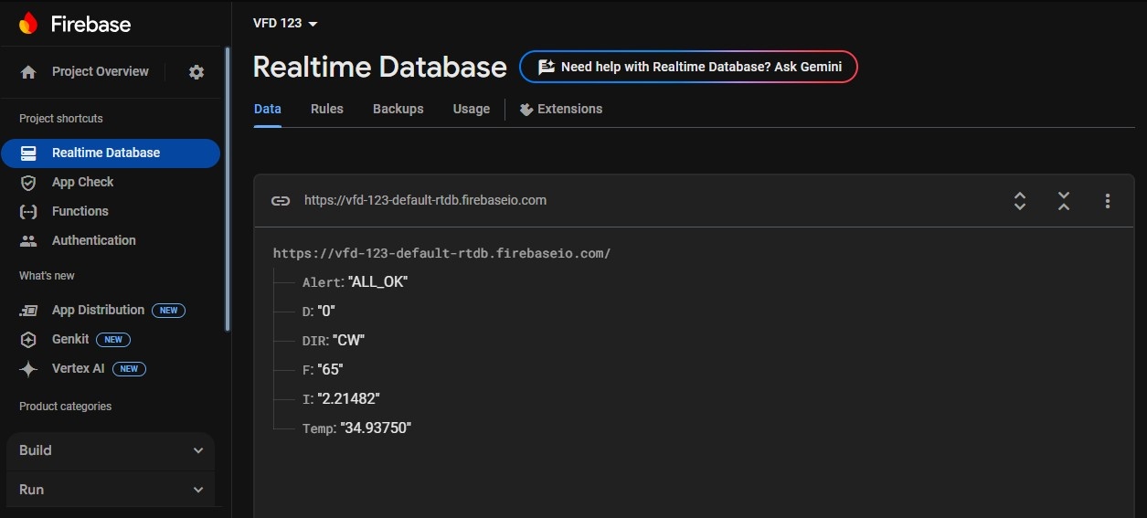Click the sidebar vertical scrollbar
The image size is (1147, 518).
228,188
